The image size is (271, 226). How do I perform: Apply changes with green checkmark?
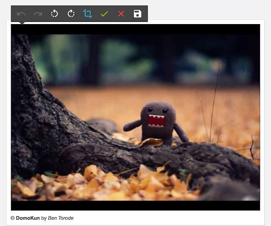point(104,14)
